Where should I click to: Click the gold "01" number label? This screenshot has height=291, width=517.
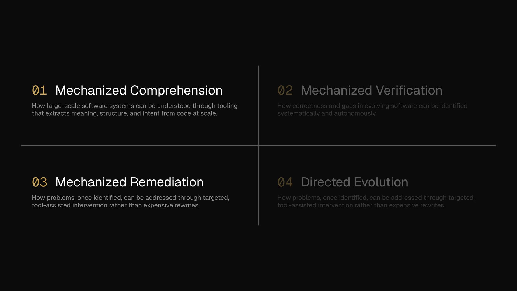click(x=39, y=91)
